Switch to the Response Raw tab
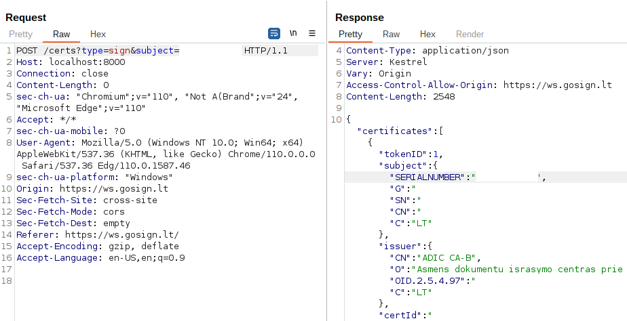627x321 pixels. pyautogui.click(x=391, y=35)
